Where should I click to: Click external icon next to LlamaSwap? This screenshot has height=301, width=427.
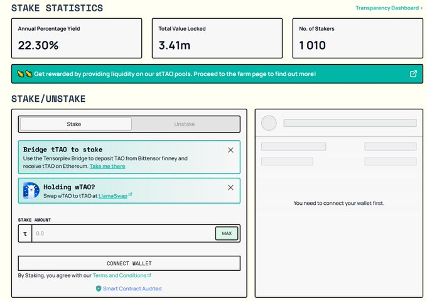click(131, 195)
